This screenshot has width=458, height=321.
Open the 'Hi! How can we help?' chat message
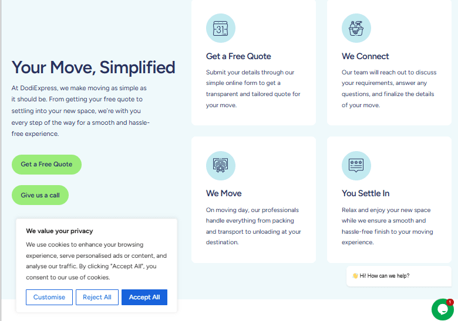tap(399, 276)
